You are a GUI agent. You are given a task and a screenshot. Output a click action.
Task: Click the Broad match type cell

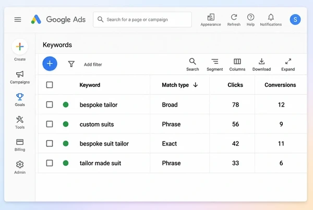(170, 105)
